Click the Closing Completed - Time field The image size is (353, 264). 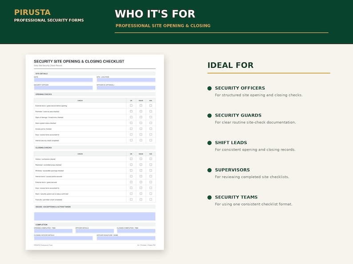(x=136, y=231)
